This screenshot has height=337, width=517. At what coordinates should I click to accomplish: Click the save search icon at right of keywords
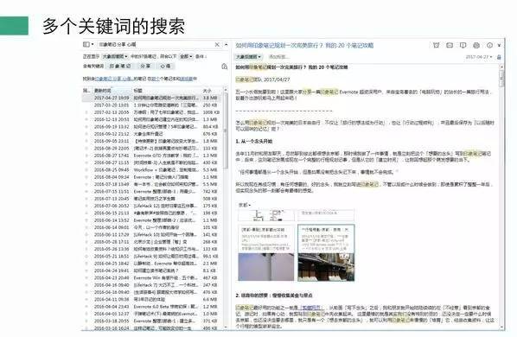coord(225,67)
